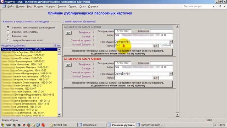The width and height of the screenshot is (227, 128).
Task: Open the Файл menu
Action: point(10,6)
